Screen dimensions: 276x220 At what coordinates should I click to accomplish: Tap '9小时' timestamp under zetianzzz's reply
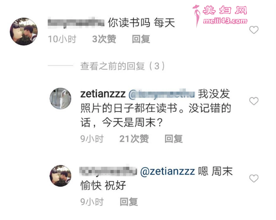coord(92,139)
